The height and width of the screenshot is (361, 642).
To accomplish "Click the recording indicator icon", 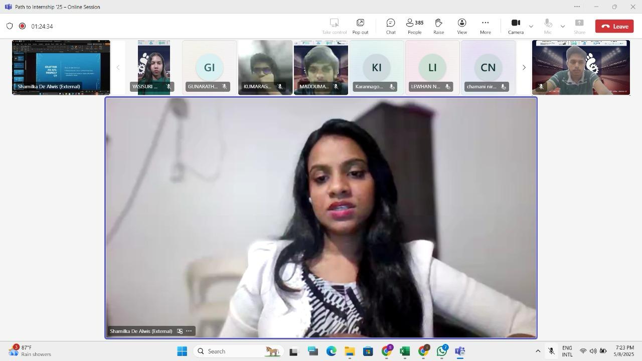I will (22, 26).
